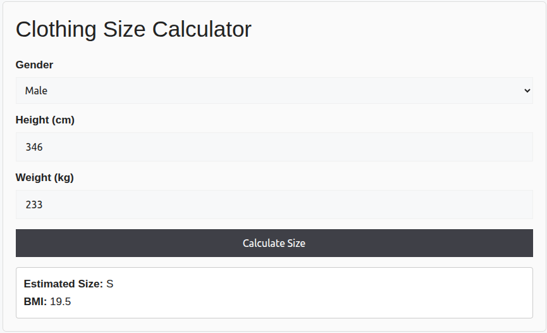
Task: Click the 'BMI:' result label
Action: (x=35, y=301)
